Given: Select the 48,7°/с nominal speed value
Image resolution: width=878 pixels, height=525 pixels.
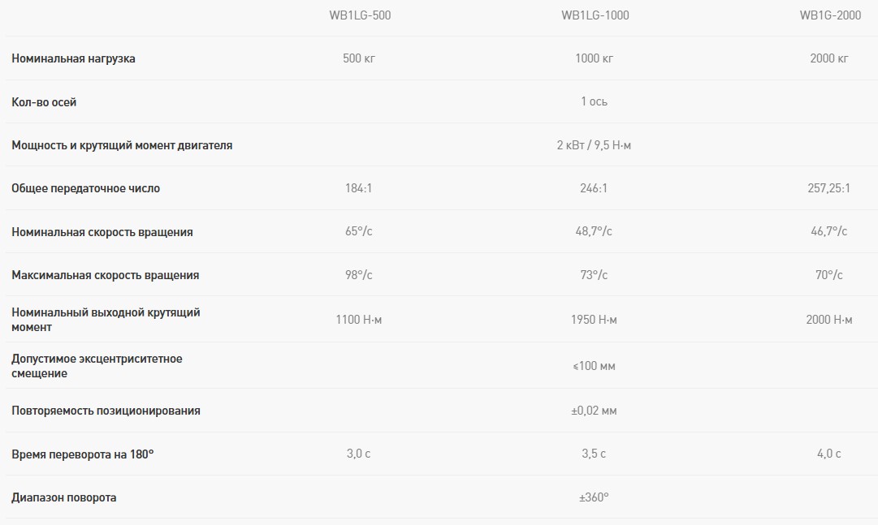Looking at the screenshot, I should click(594, 232).
